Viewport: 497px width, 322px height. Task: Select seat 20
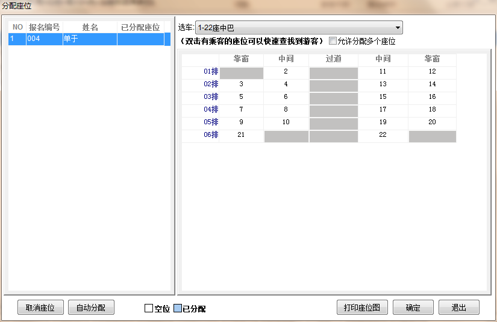[433, 122]
